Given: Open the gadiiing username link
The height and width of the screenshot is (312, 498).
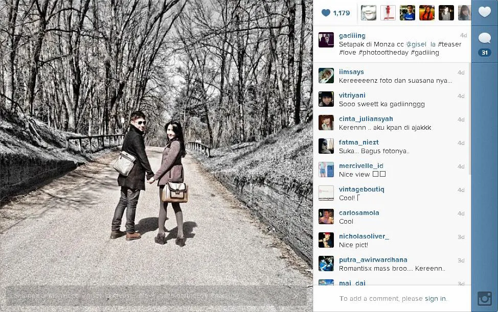Looking at the screenshot, I should point(352,36).
